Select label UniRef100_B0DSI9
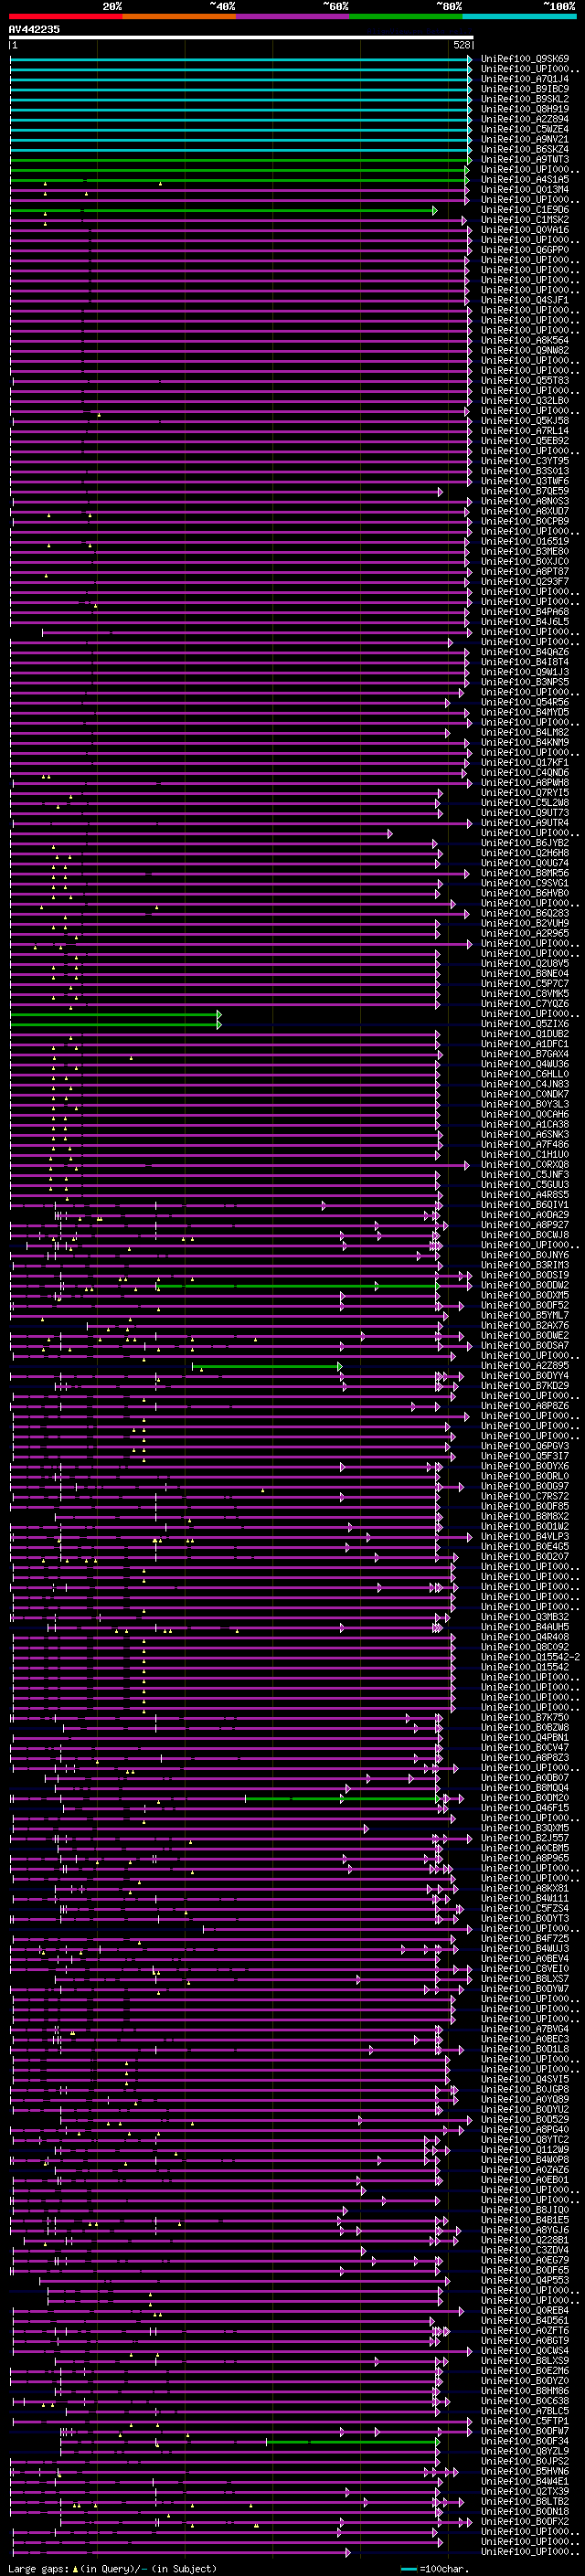The width and height of the screenshot is (585, 2576). 525,1275
